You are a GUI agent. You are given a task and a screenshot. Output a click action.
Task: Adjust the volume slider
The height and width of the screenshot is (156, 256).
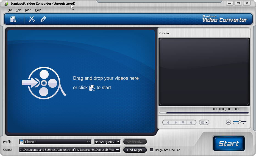pyautogui.click(x=240, y=122)
